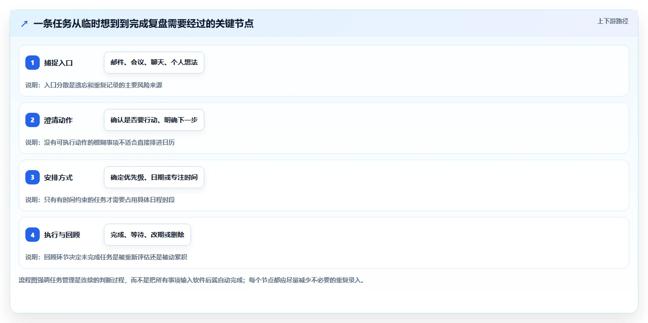
Task: Click the 完成、等待、改期或删除 chip
Action: (x=147, y=235)
